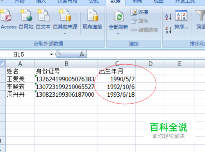Select the cell 周丹丹
This screenshot has width=205, height=152.
point(20,94)
